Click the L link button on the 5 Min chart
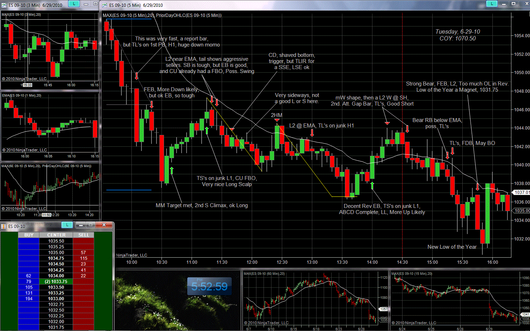 click(492, 4)
